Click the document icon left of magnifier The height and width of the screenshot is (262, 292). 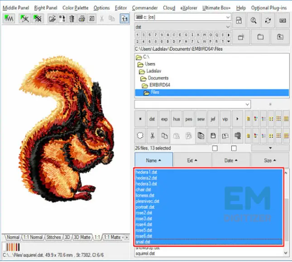[239, 20]
